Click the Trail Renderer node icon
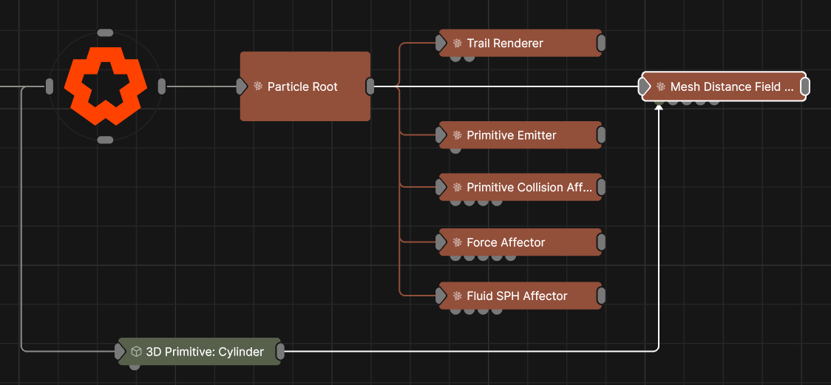The height and width of the screenshot is (385, 831). (x=458, y=44)
